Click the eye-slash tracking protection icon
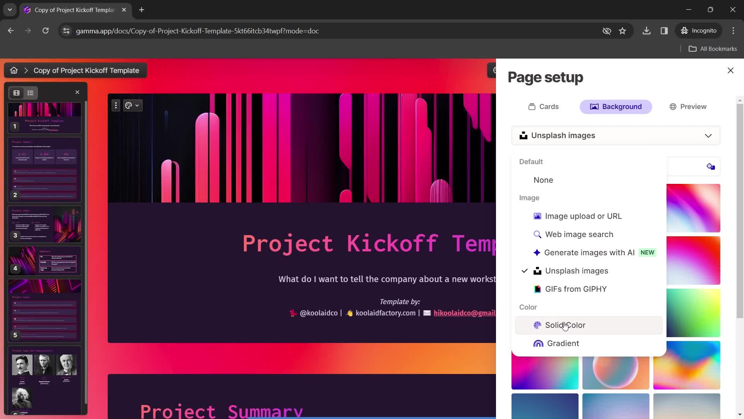Viewport: 744px width, 419px height. click(x=607, y=31)
